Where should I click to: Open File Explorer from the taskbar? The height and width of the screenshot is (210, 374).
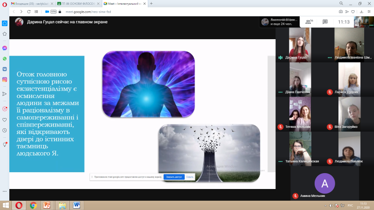coord(63,205)
